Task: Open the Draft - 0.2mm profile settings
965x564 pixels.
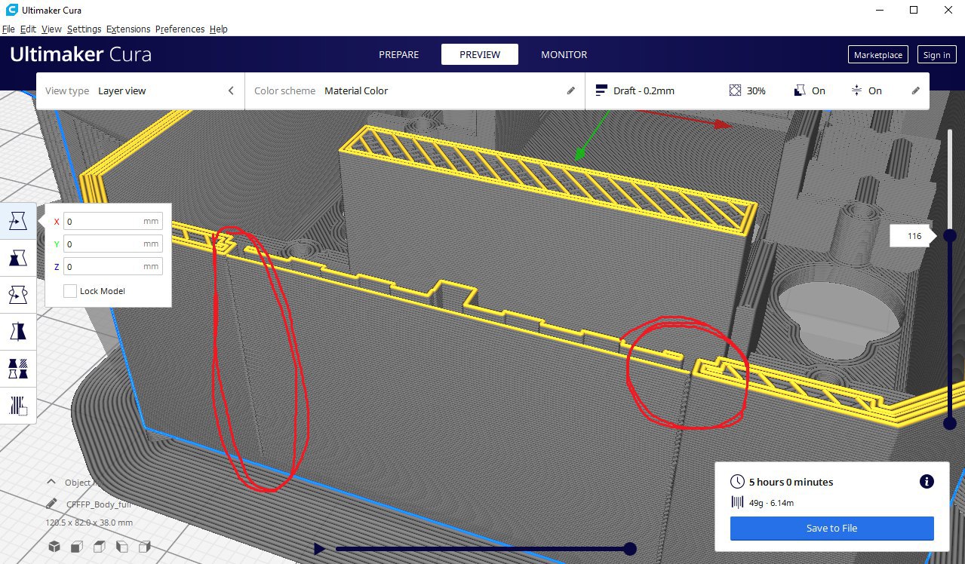Action: click(x=758, y=90)
